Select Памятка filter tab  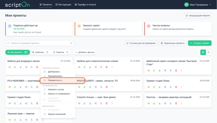pos(61,52)
